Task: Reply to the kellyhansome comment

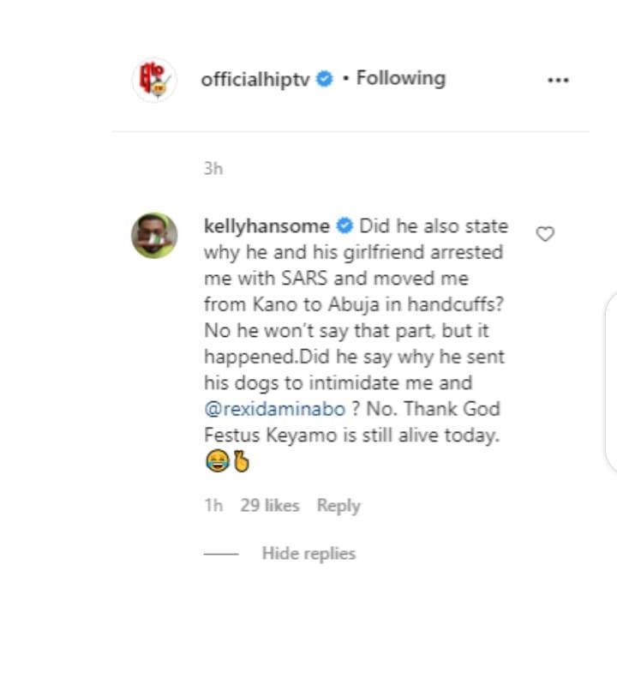Action: (x=338, y=506)
